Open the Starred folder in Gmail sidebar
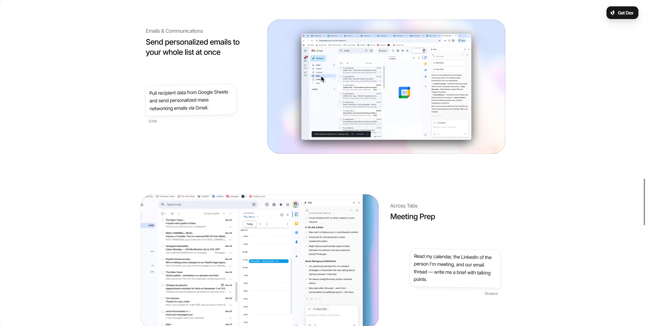This screenshot has height=326, width=646. pos(324,69)
